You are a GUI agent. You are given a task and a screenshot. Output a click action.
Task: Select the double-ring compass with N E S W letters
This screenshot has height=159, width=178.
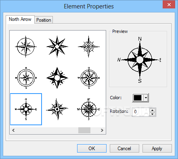point(26,78)
